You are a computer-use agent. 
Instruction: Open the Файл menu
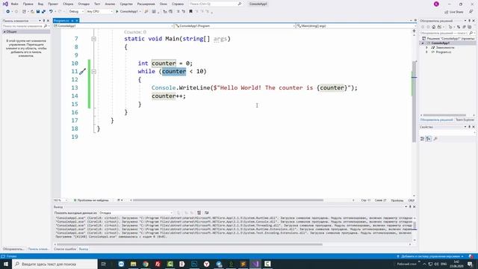click(x=14, y=4)
